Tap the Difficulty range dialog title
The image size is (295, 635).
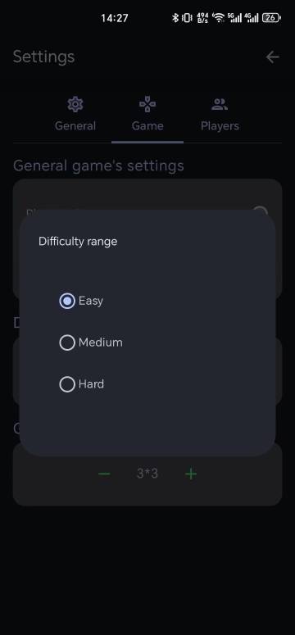78,242
